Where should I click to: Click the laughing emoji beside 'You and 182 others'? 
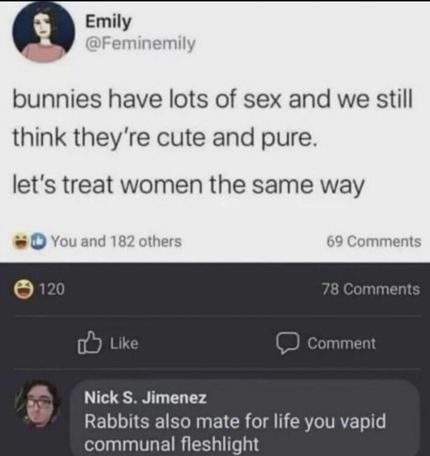point(19,241)
